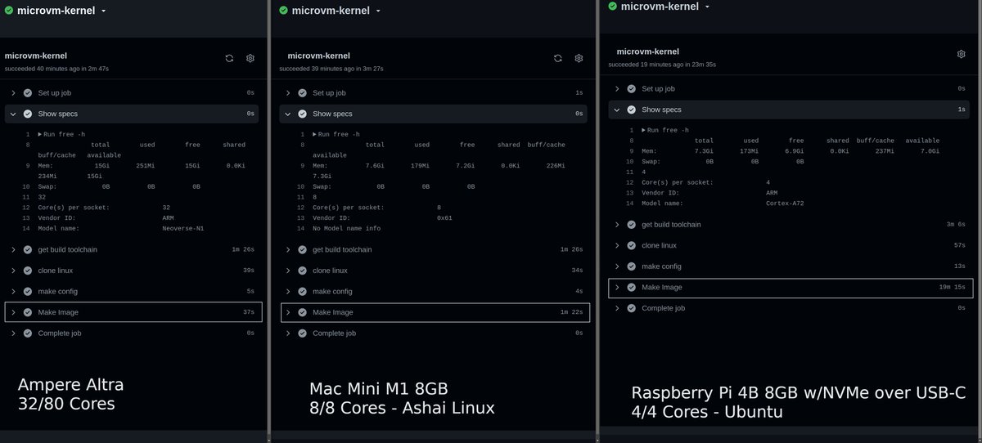
Task: Click the Complete job status check in the Mac Mini panel
Action: coord(303,333)
